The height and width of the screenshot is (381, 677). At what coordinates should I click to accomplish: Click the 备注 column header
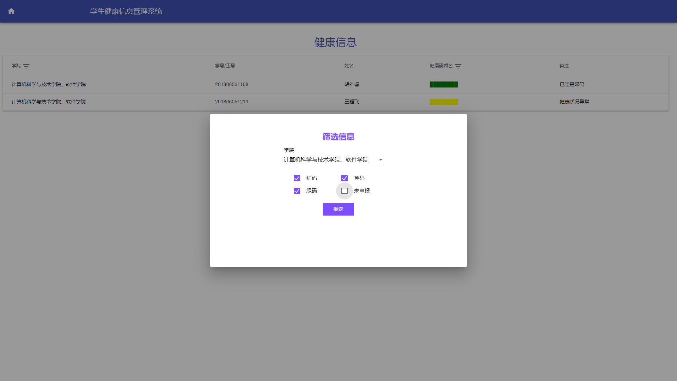[564, 66]
